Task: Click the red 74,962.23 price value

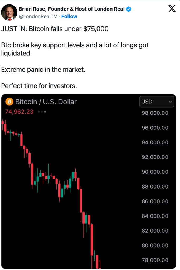Action: click(x=19, y=112)
